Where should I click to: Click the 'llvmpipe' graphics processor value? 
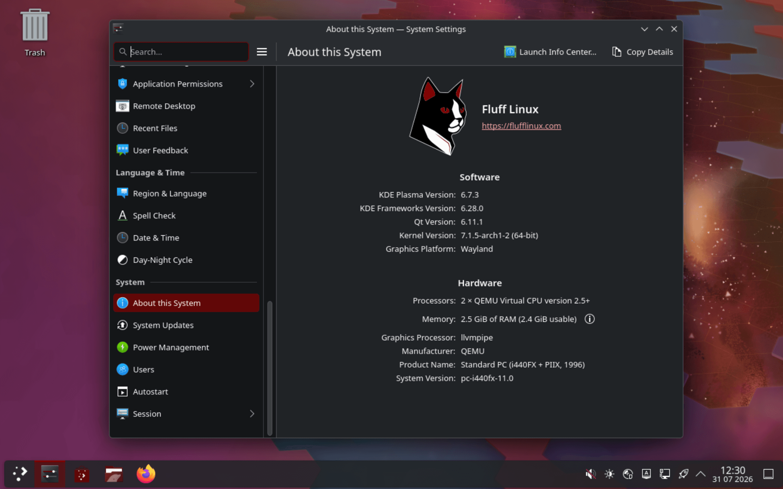click(477, 338)
